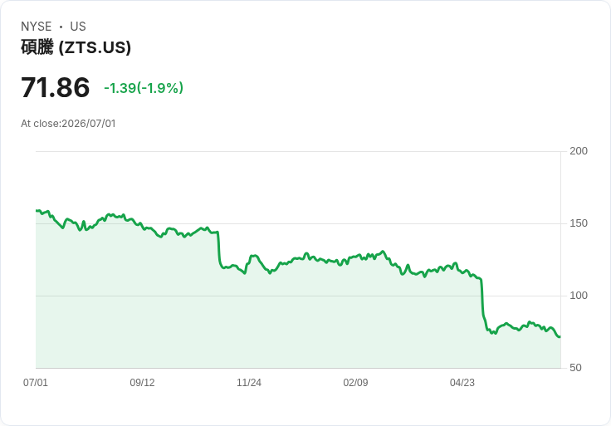This screenshot has height=426, width=611.
Task: Click the sharp price drop before 11/24
Action: pyautogui.click(x=218, y=249)
